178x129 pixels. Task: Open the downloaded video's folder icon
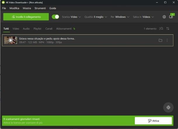160,40
